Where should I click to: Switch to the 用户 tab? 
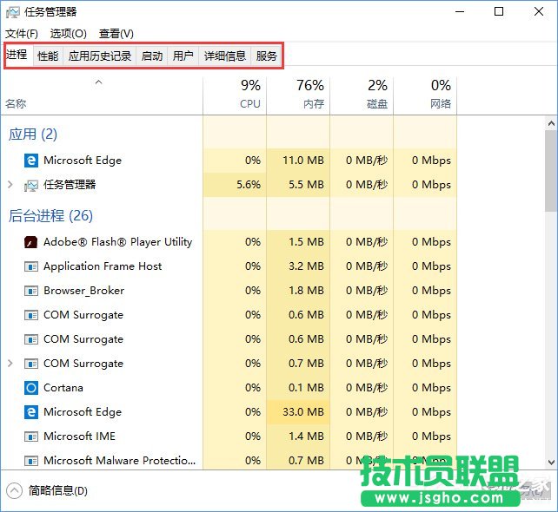[x=183, y=56]
